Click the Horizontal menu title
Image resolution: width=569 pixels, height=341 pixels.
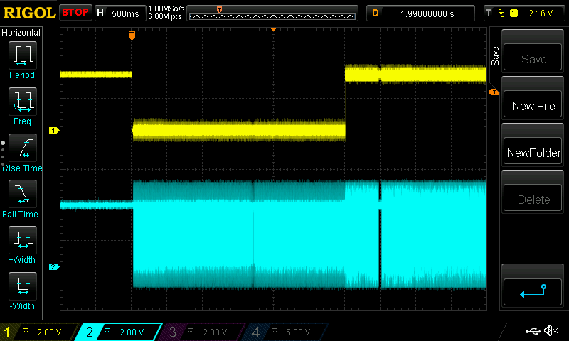tap(21, 33)
